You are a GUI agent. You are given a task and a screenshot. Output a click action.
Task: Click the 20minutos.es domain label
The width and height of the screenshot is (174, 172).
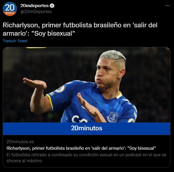(20, 142)
